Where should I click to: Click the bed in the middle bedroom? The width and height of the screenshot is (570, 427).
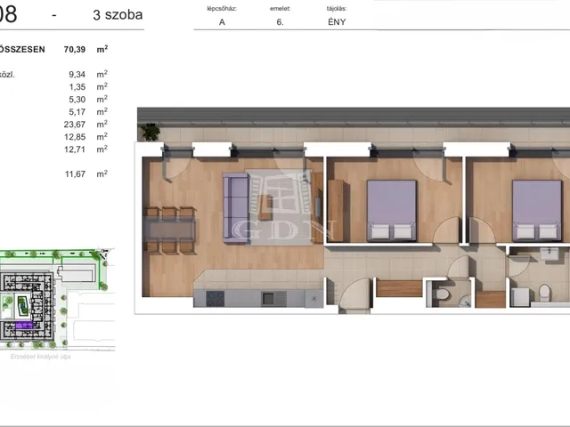coord(392,210)
